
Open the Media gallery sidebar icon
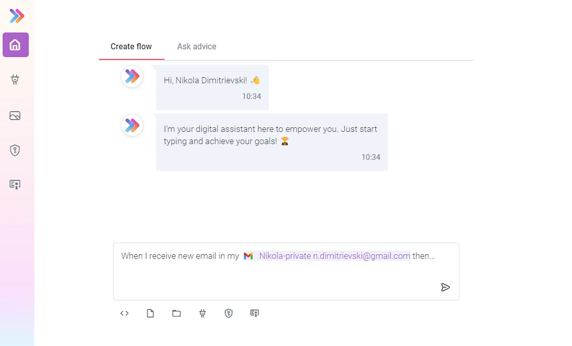[x=16, y=116]
